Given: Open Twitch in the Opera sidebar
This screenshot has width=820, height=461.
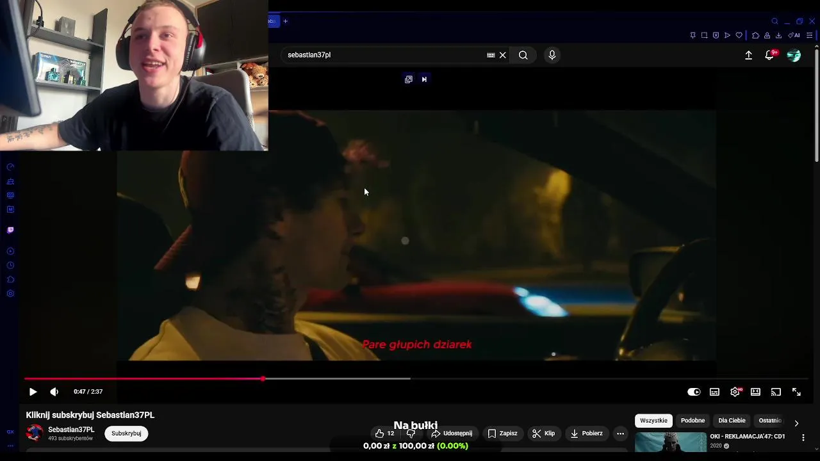Looking at the screenshot, I should (x=10, y=230).
